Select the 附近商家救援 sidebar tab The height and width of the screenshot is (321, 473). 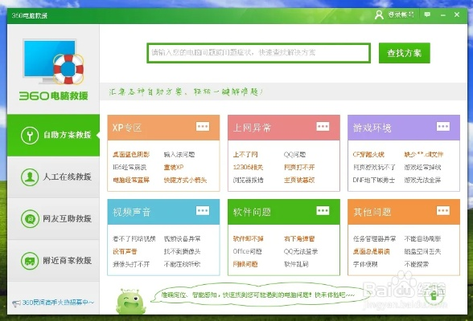pyautogui.click(x=53, y=261)
